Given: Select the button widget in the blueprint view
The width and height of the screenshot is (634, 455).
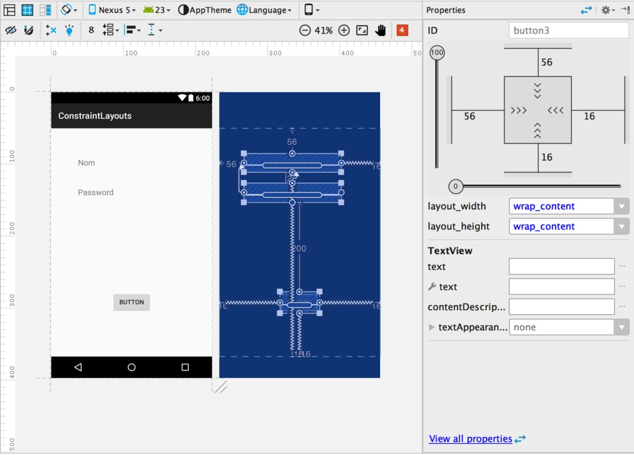Looking at the screenshot, I should point(300,303).
